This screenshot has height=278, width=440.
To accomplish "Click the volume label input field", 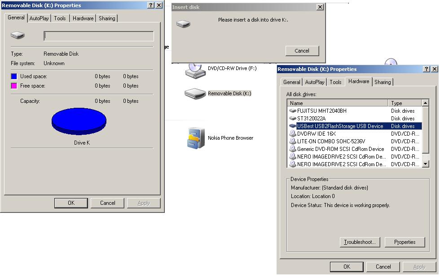I will click(x=99, y=36).
